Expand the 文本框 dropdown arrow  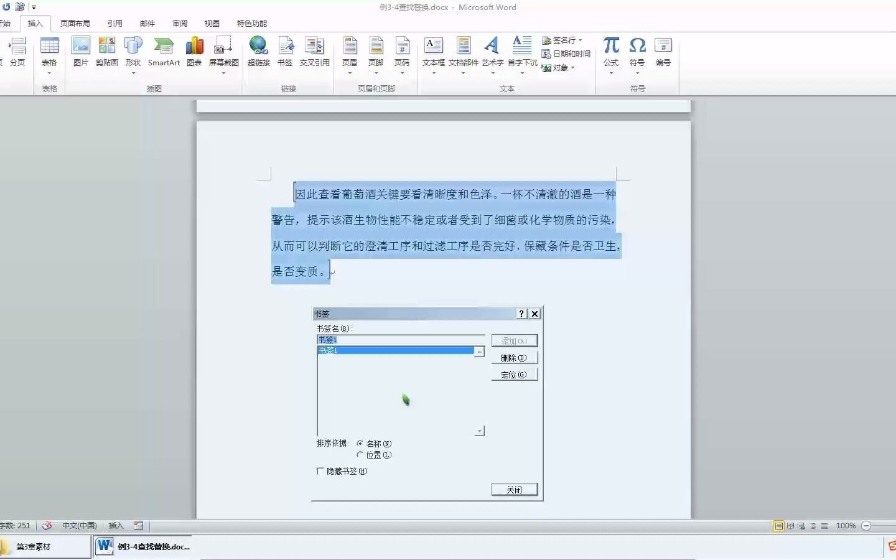click(434, 73)
